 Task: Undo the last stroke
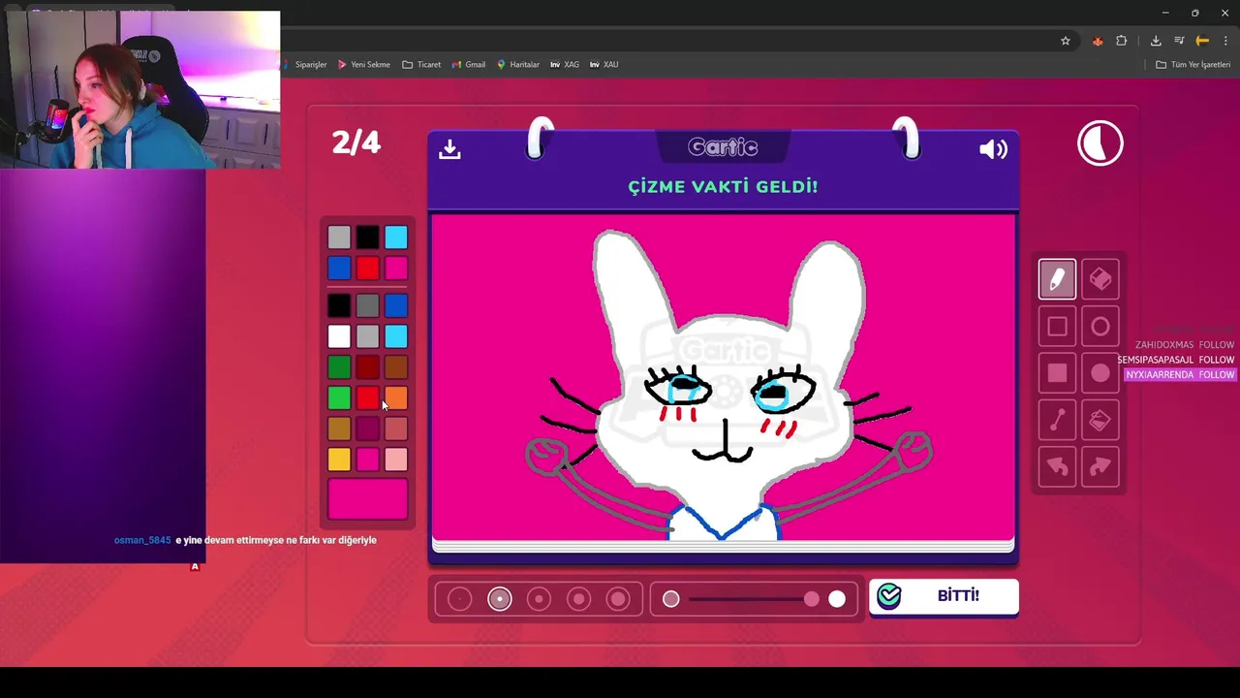[1057, 467]
